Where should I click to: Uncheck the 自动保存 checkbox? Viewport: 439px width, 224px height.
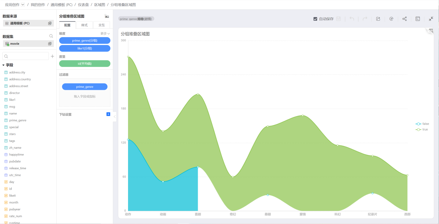click(315, 19)
